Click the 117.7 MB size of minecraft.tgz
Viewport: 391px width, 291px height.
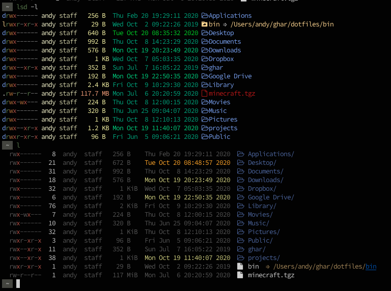[x=95, y=94]
